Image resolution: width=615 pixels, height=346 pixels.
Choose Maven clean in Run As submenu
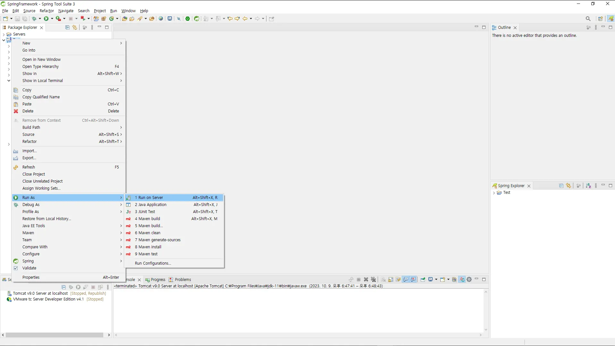(x=174, y=233)
